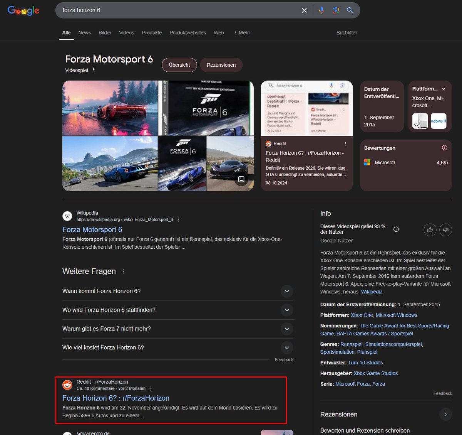
Task: Open the Forza Motorsport 6 box art image
Action: click(x=206, y=108)
